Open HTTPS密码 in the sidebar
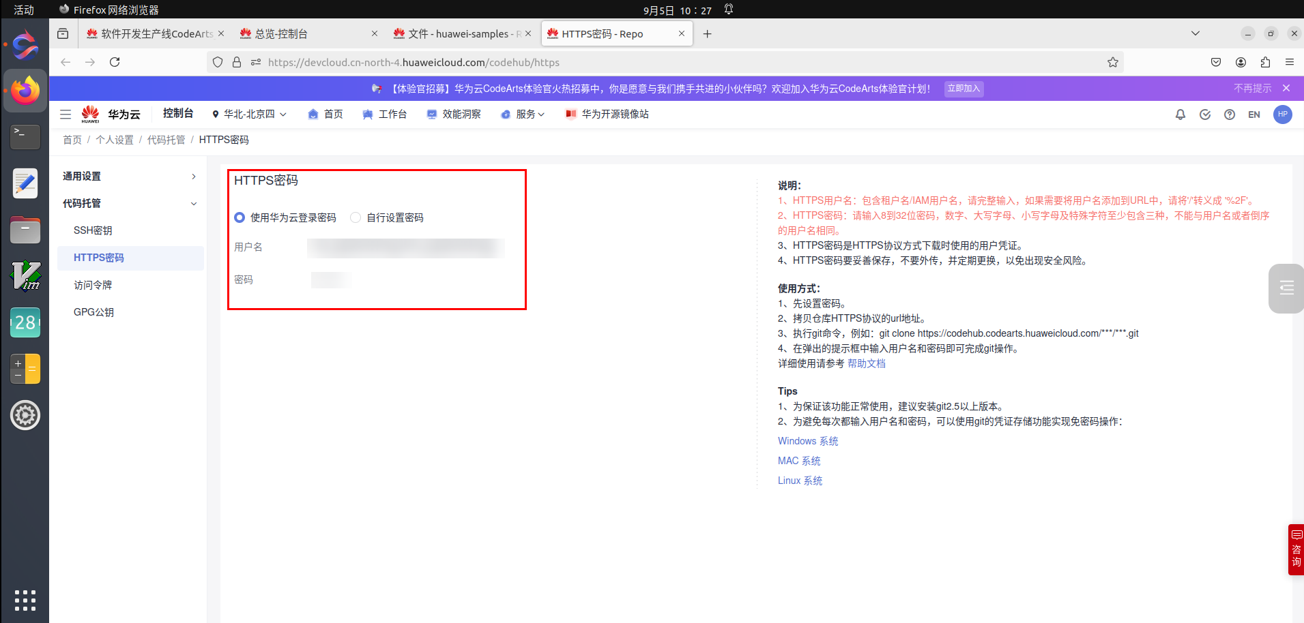Image resolution: width=1304 pixels, height=623 pixels. [x=130, y=258]
